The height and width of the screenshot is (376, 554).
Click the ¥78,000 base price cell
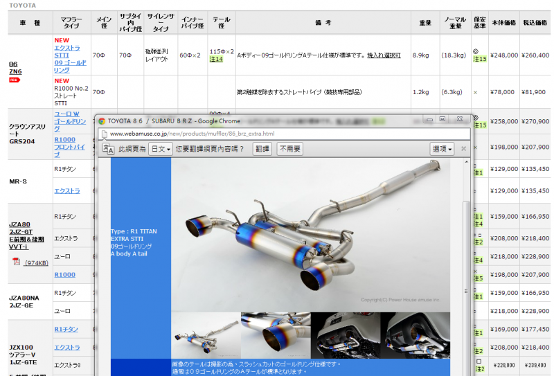click(503, 92)
